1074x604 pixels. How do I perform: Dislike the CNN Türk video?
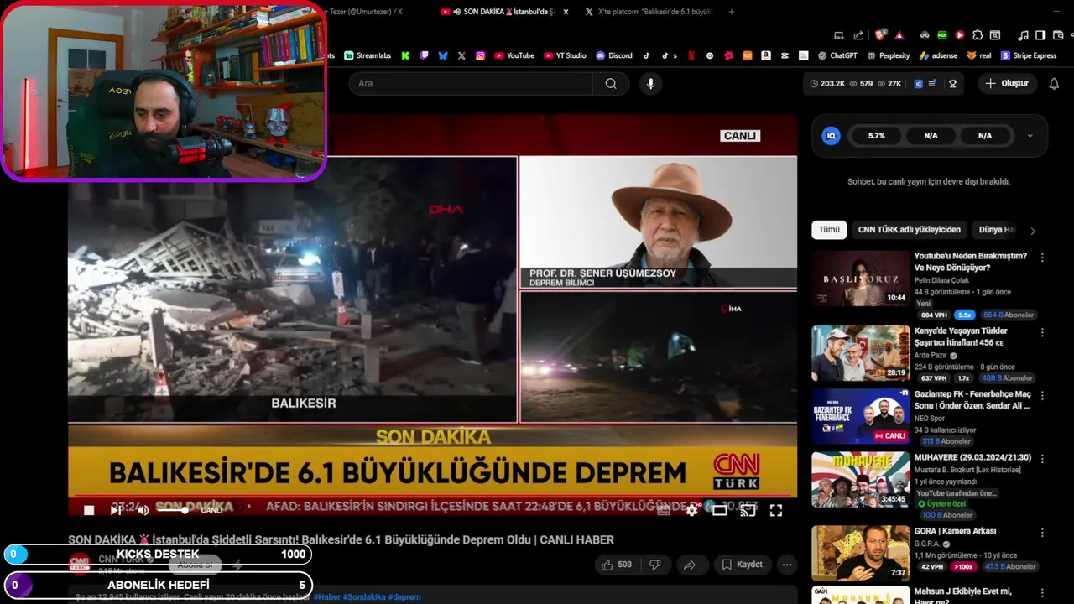[x=655, y=565]
